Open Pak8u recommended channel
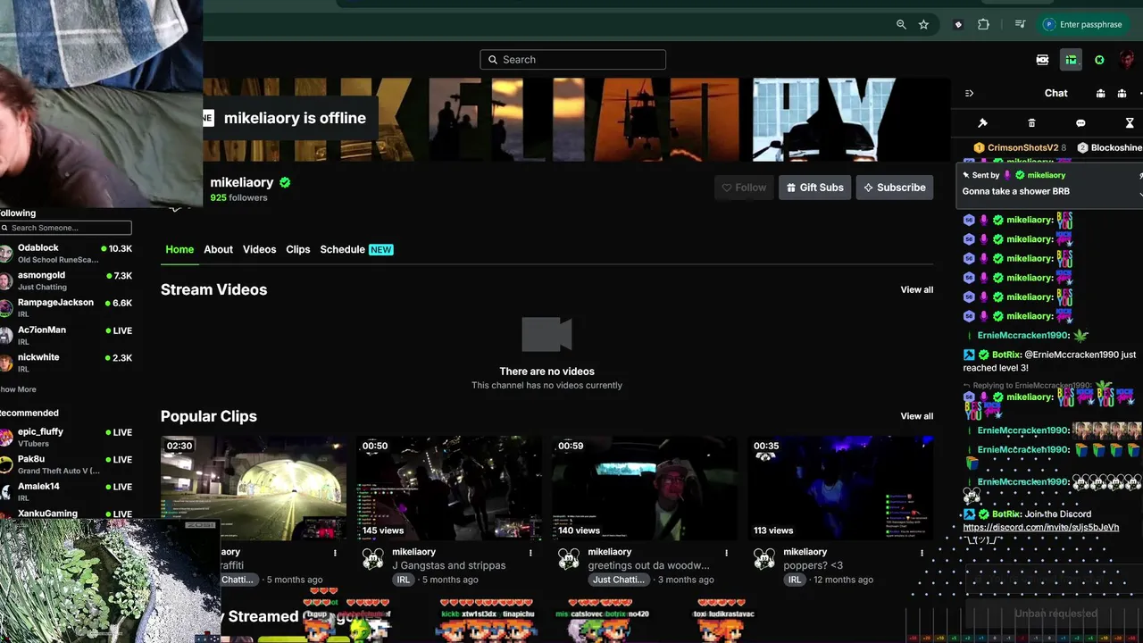Viewport: 1143px width, 643px height. [66, 464]
